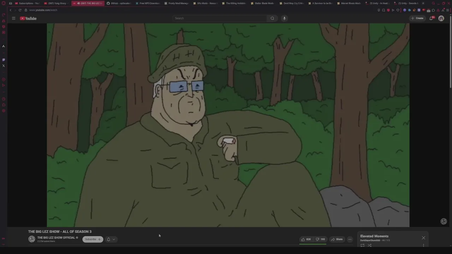Go back with browser back arrow
Viewport: 452px width, 254px height.
pos(11,10)
